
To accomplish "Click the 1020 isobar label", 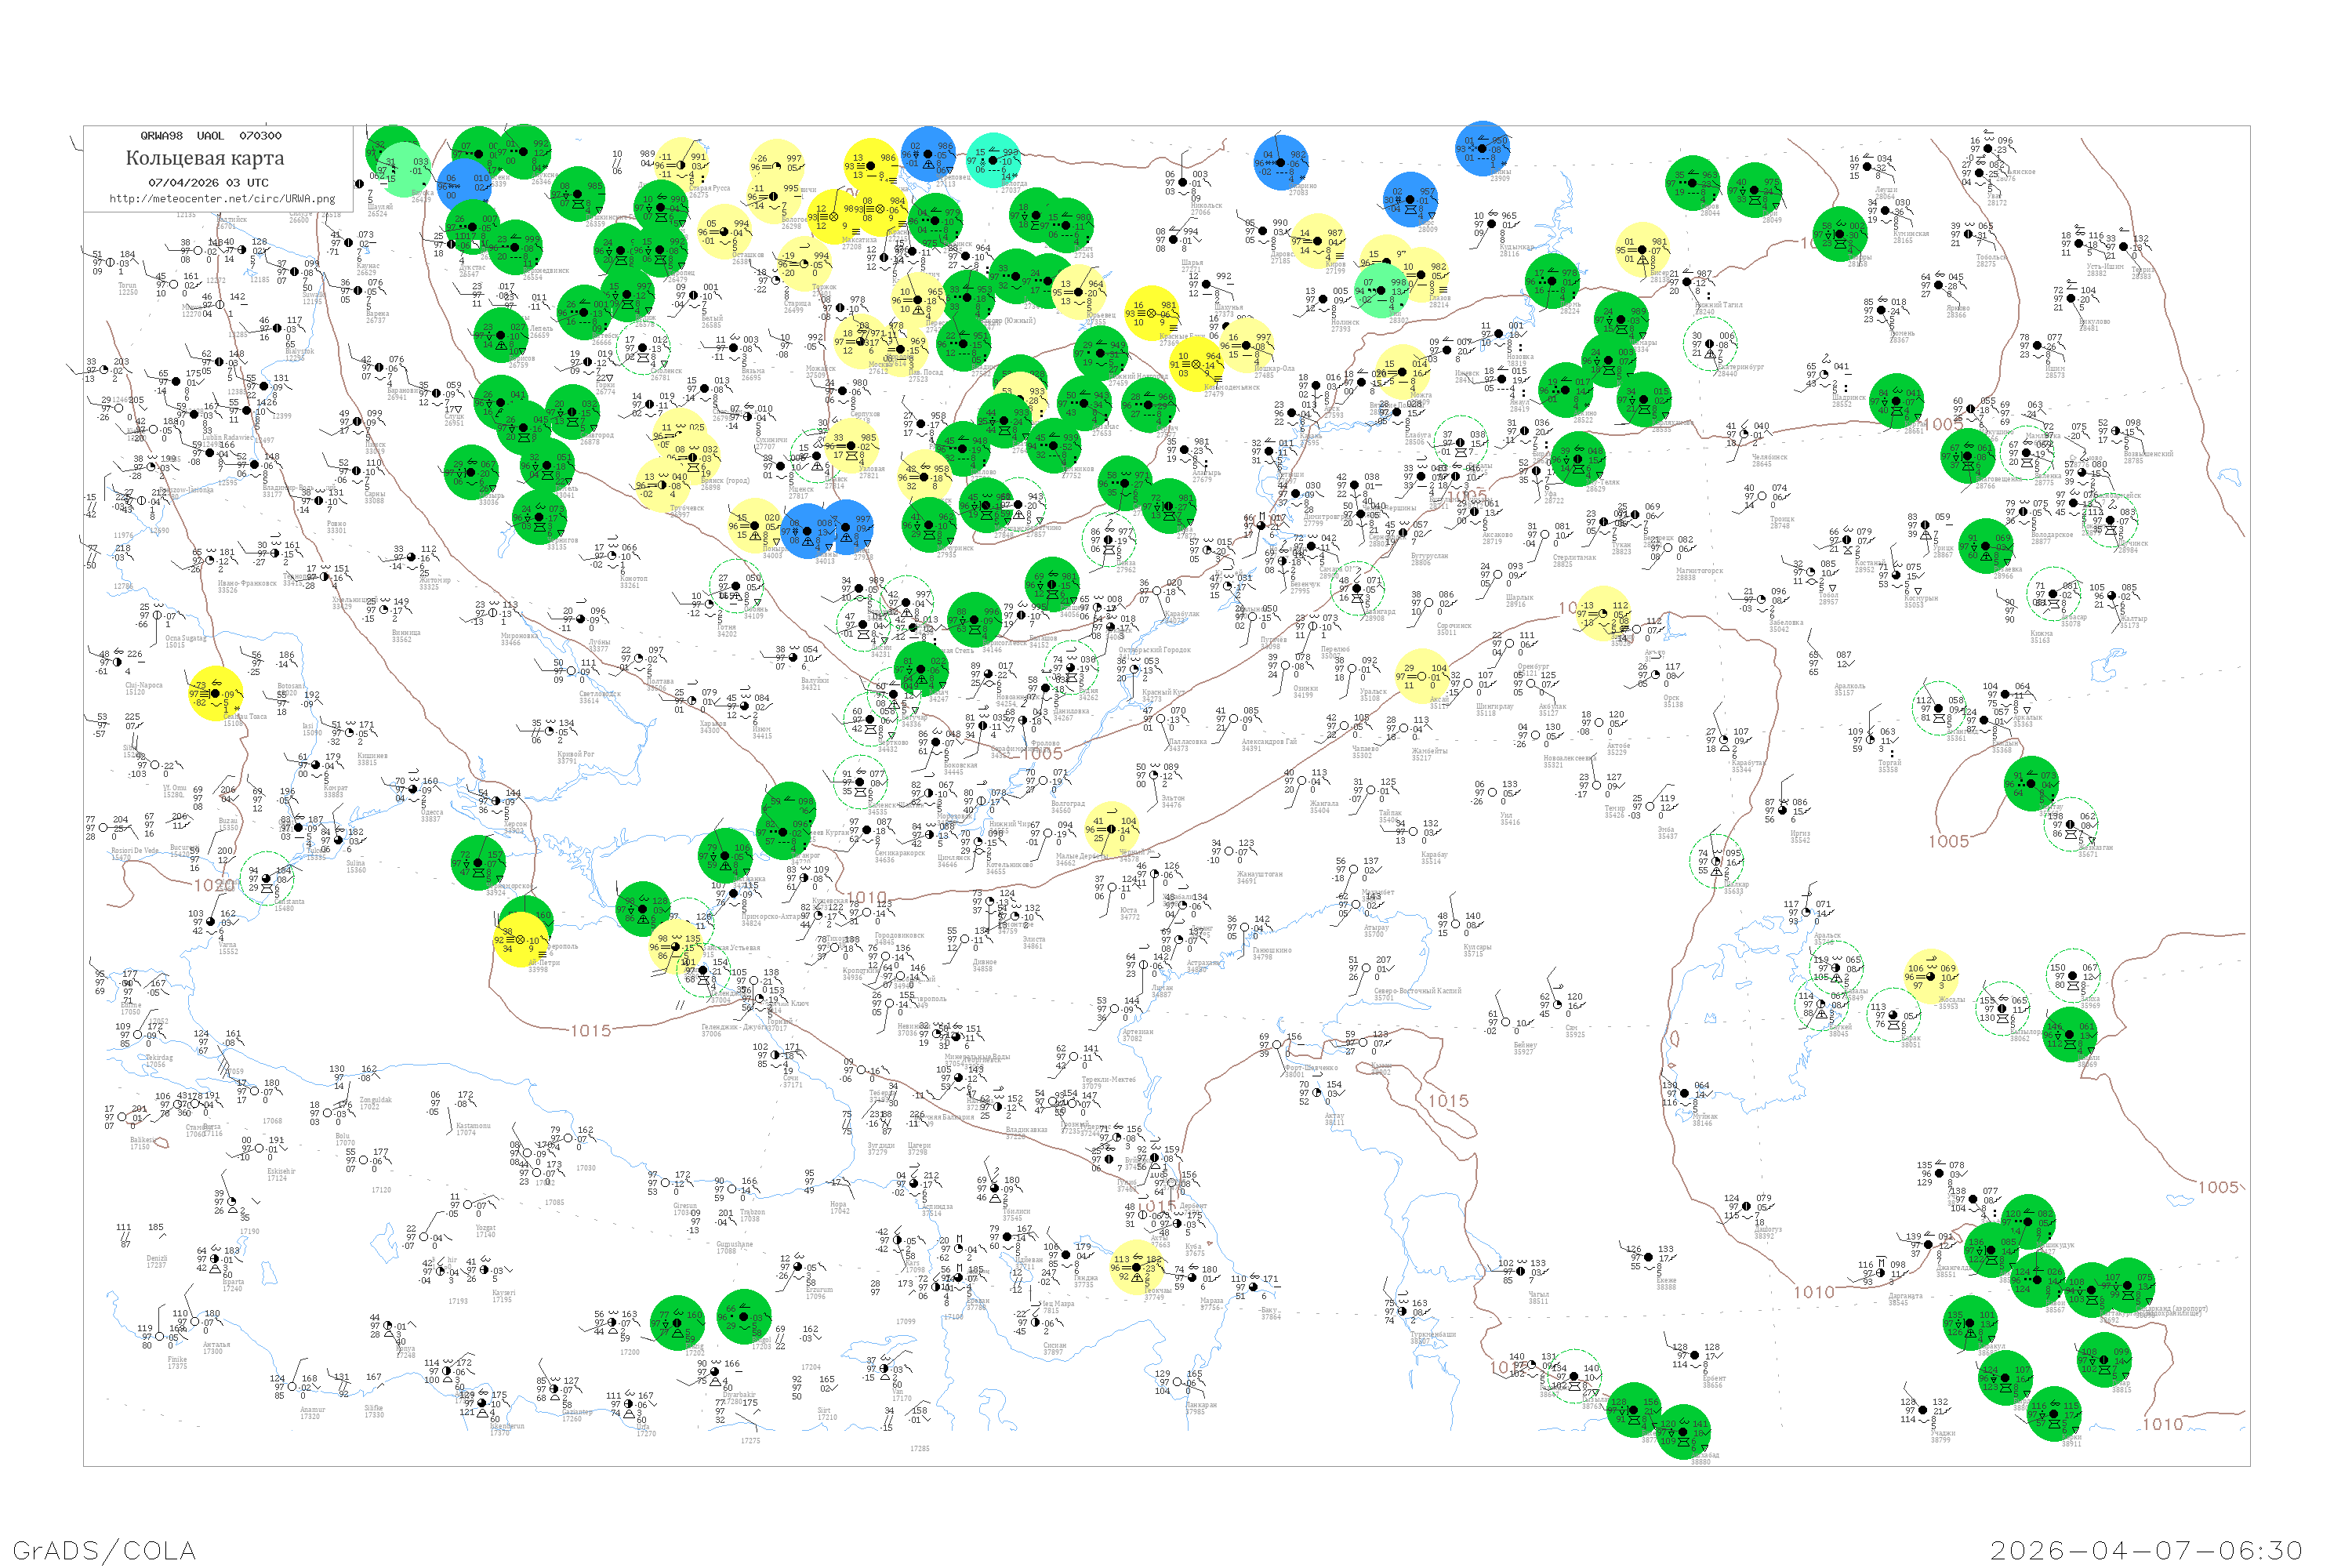I will (213, 885).
